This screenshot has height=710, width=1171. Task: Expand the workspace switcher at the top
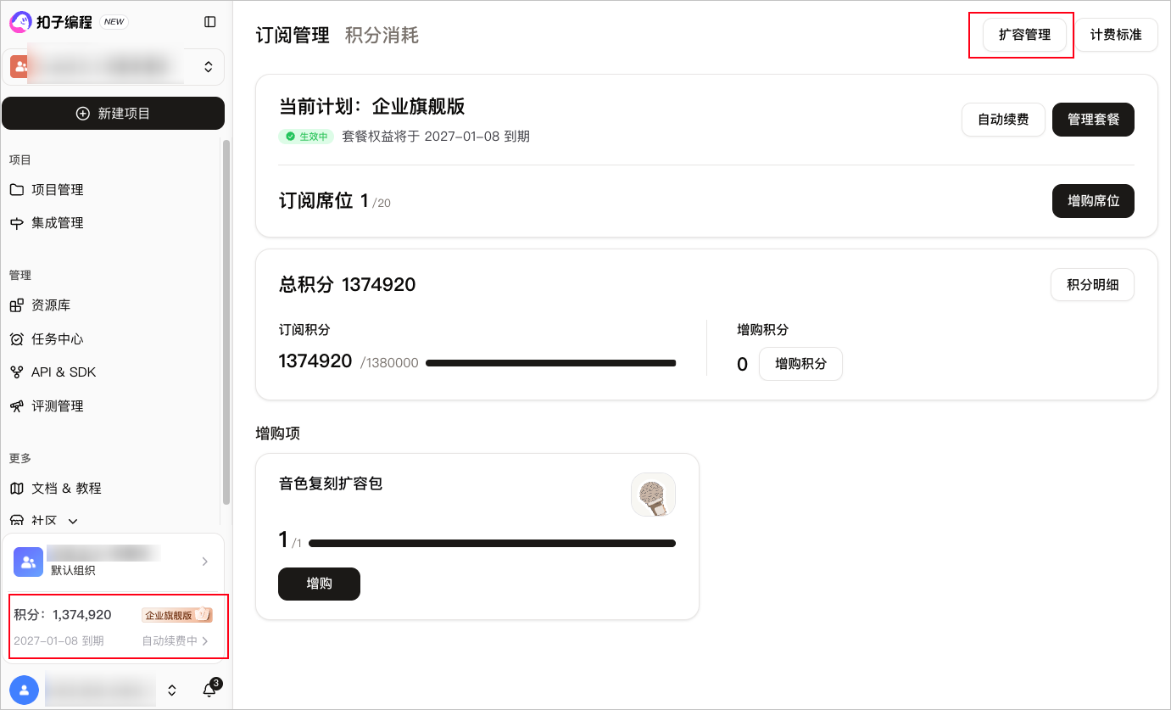coord(208,66)
